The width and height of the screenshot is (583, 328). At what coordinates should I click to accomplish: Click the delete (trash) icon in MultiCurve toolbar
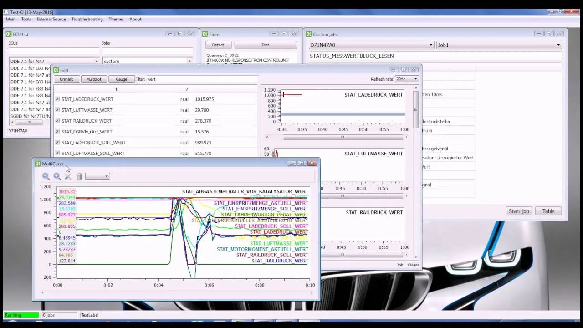click(80, 177)
